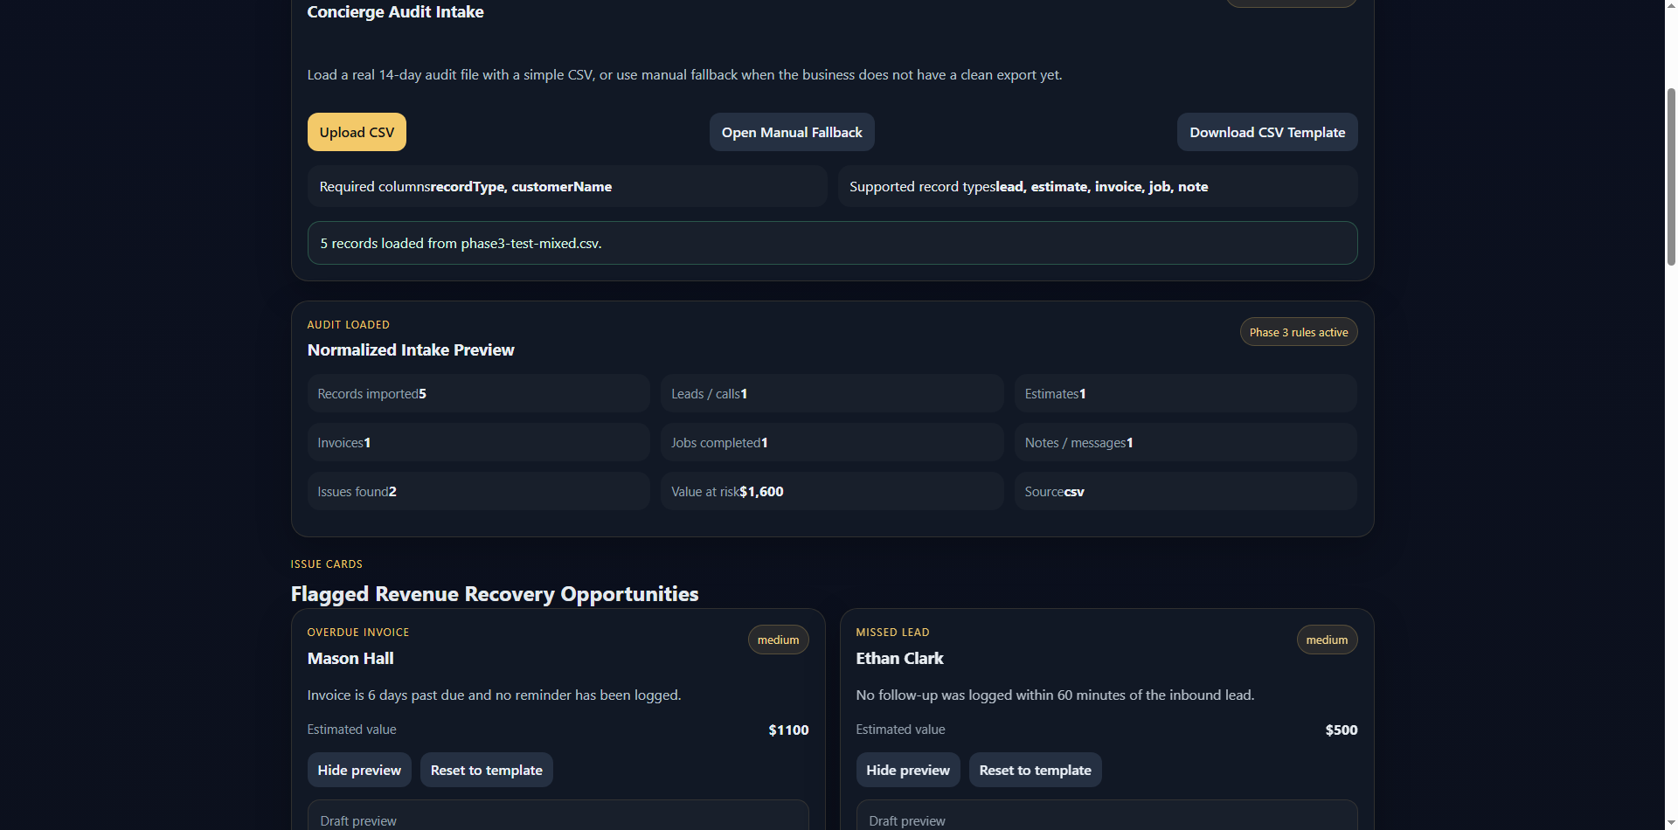Click the Required columns info chip
The width and height of the screenshot is (1678, 830).
pos(566,185)
